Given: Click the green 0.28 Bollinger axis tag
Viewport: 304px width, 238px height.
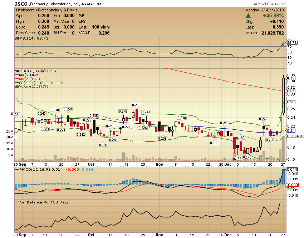Looking at the screenshot, I should pyautogui.click(x=291, y=102).
